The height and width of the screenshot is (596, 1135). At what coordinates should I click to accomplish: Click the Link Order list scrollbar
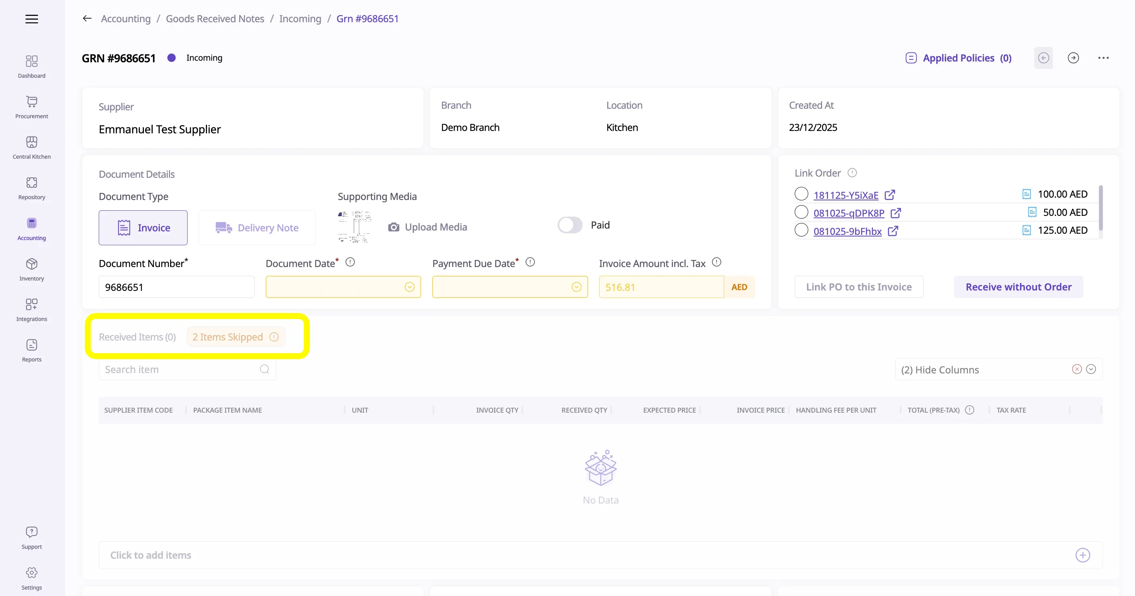click(x=1100, y=208)
